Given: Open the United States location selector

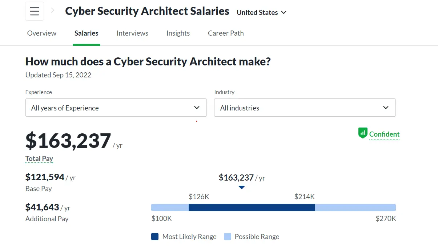Looking at the screenshot, I should (x=262, y=12).
